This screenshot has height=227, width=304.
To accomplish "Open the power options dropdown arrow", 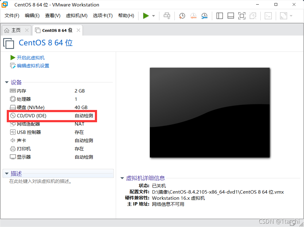I will [x=154, y=16].
